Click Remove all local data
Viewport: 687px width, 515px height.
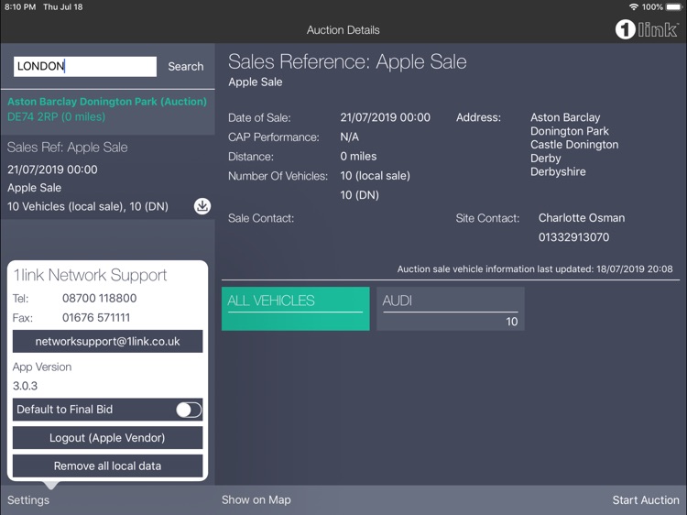107,466
